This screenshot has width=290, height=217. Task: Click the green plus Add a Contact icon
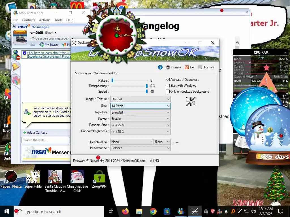25,133
